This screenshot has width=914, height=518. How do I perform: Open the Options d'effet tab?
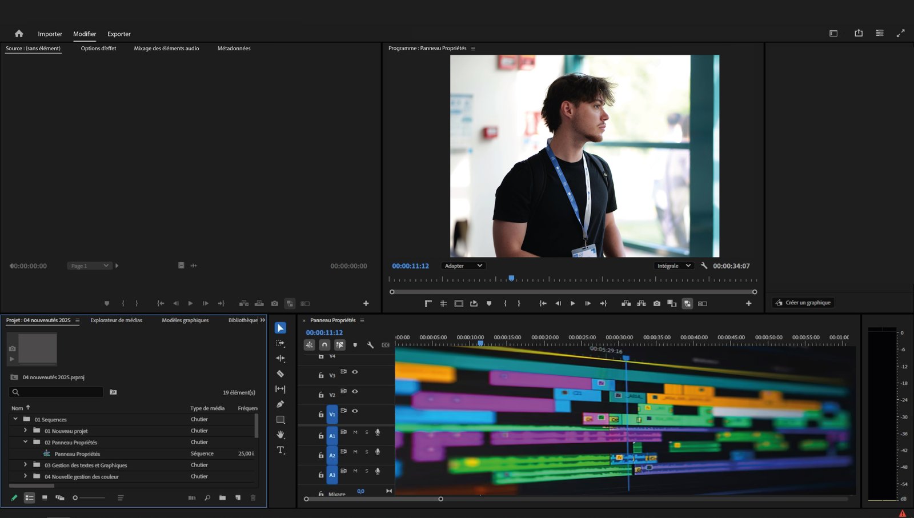coord(98,49)
